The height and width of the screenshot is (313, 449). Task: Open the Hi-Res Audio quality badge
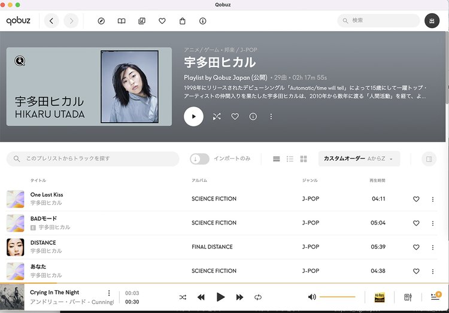coord(380,297)
